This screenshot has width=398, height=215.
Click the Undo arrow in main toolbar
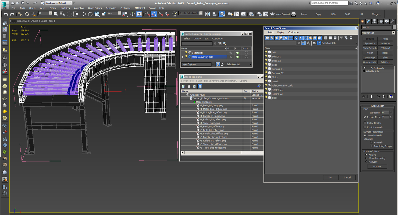[x=6, y=14]
